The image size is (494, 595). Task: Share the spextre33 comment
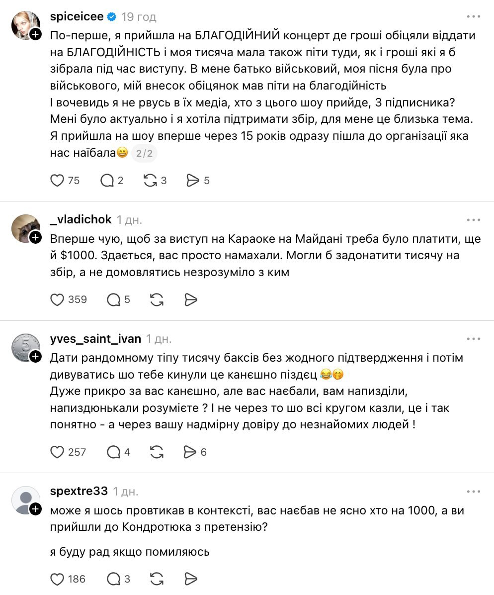click(x=190, y=579)
